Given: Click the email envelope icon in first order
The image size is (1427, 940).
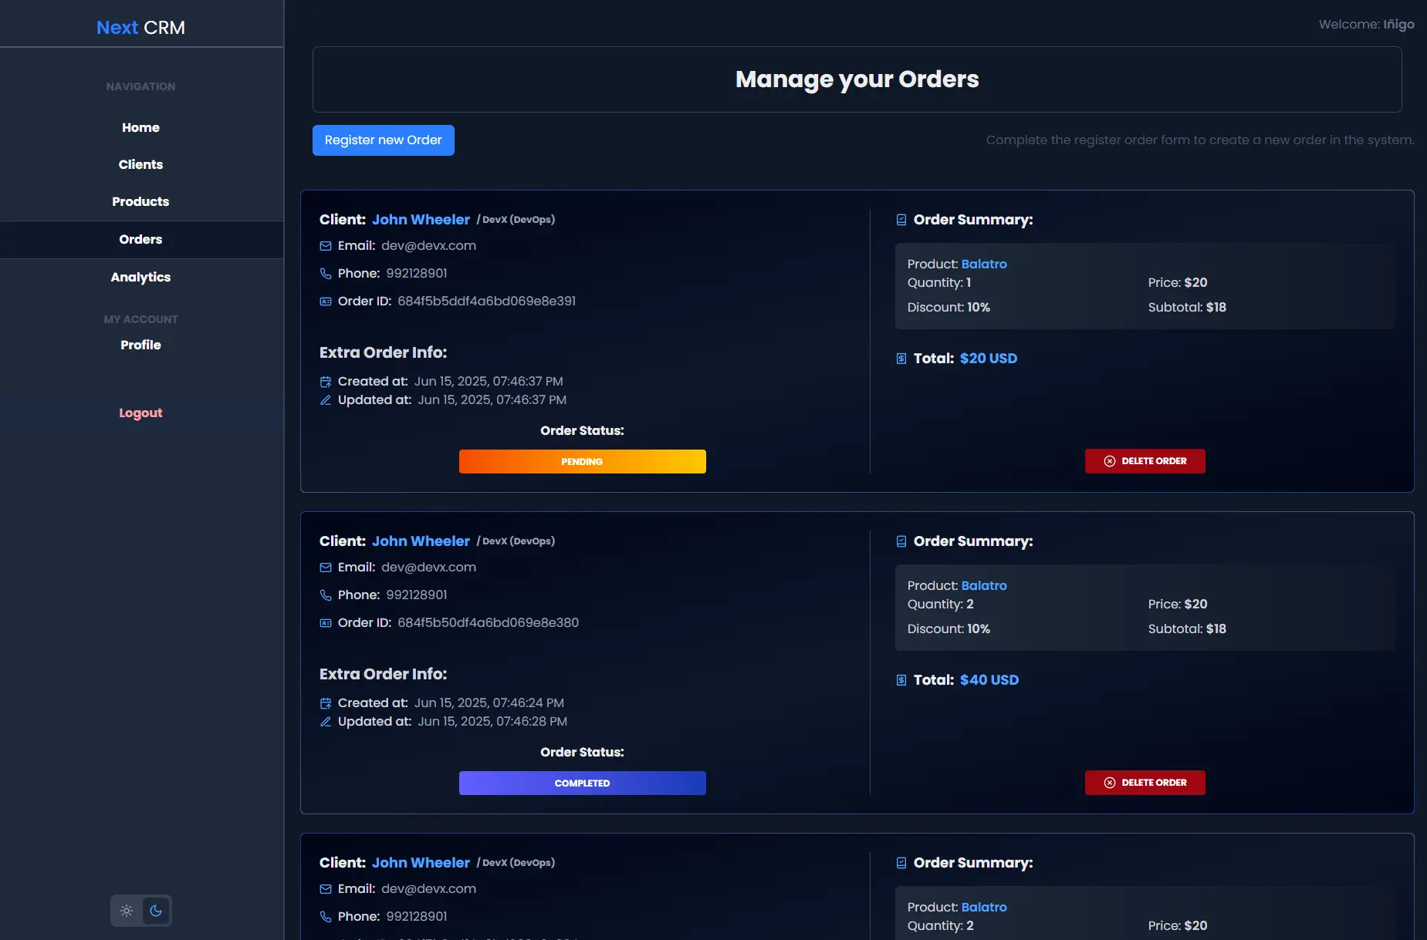Looking at the screenshot, I should pos(326,246).
